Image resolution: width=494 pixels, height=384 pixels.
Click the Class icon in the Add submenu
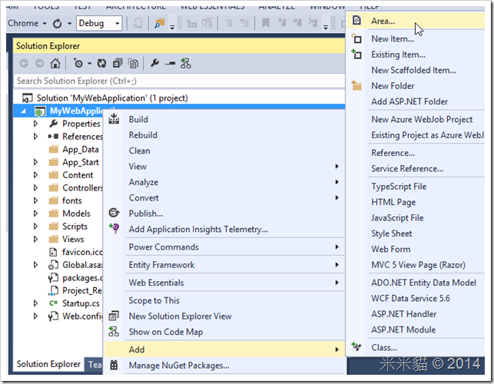356,347
